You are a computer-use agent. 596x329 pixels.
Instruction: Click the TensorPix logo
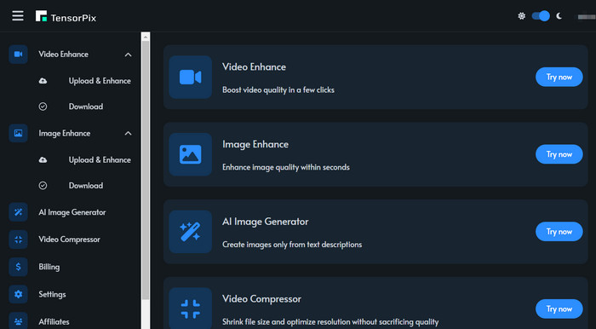[66, 17]
